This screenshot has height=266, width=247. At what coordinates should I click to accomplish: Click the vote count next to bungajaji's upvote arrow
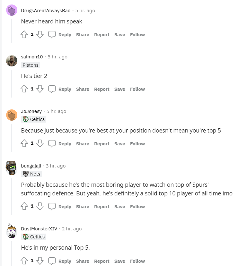pyautogui.click(x=31, y=206)
